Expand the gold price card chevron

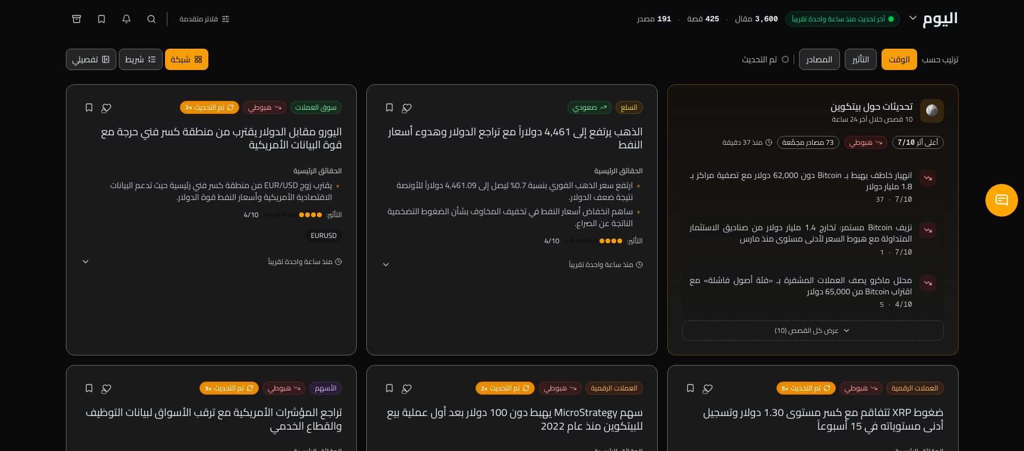point(386,265)
